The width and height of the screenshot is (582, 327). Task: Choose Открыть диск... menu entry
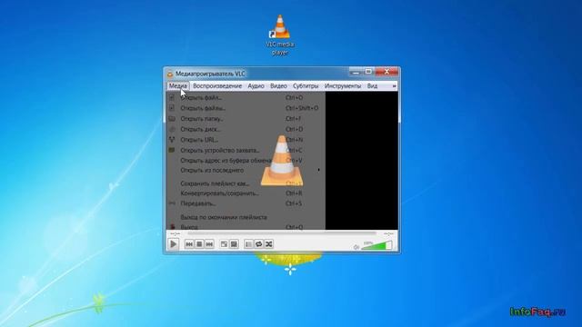pos(246,129)
